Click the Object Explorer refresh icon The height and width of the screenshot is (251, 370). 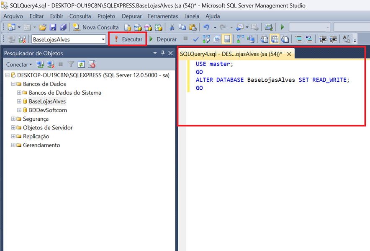[x=81, y=65]
